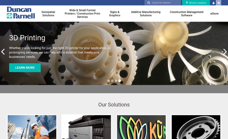Open Construction Management Software menu

(187, 14)
